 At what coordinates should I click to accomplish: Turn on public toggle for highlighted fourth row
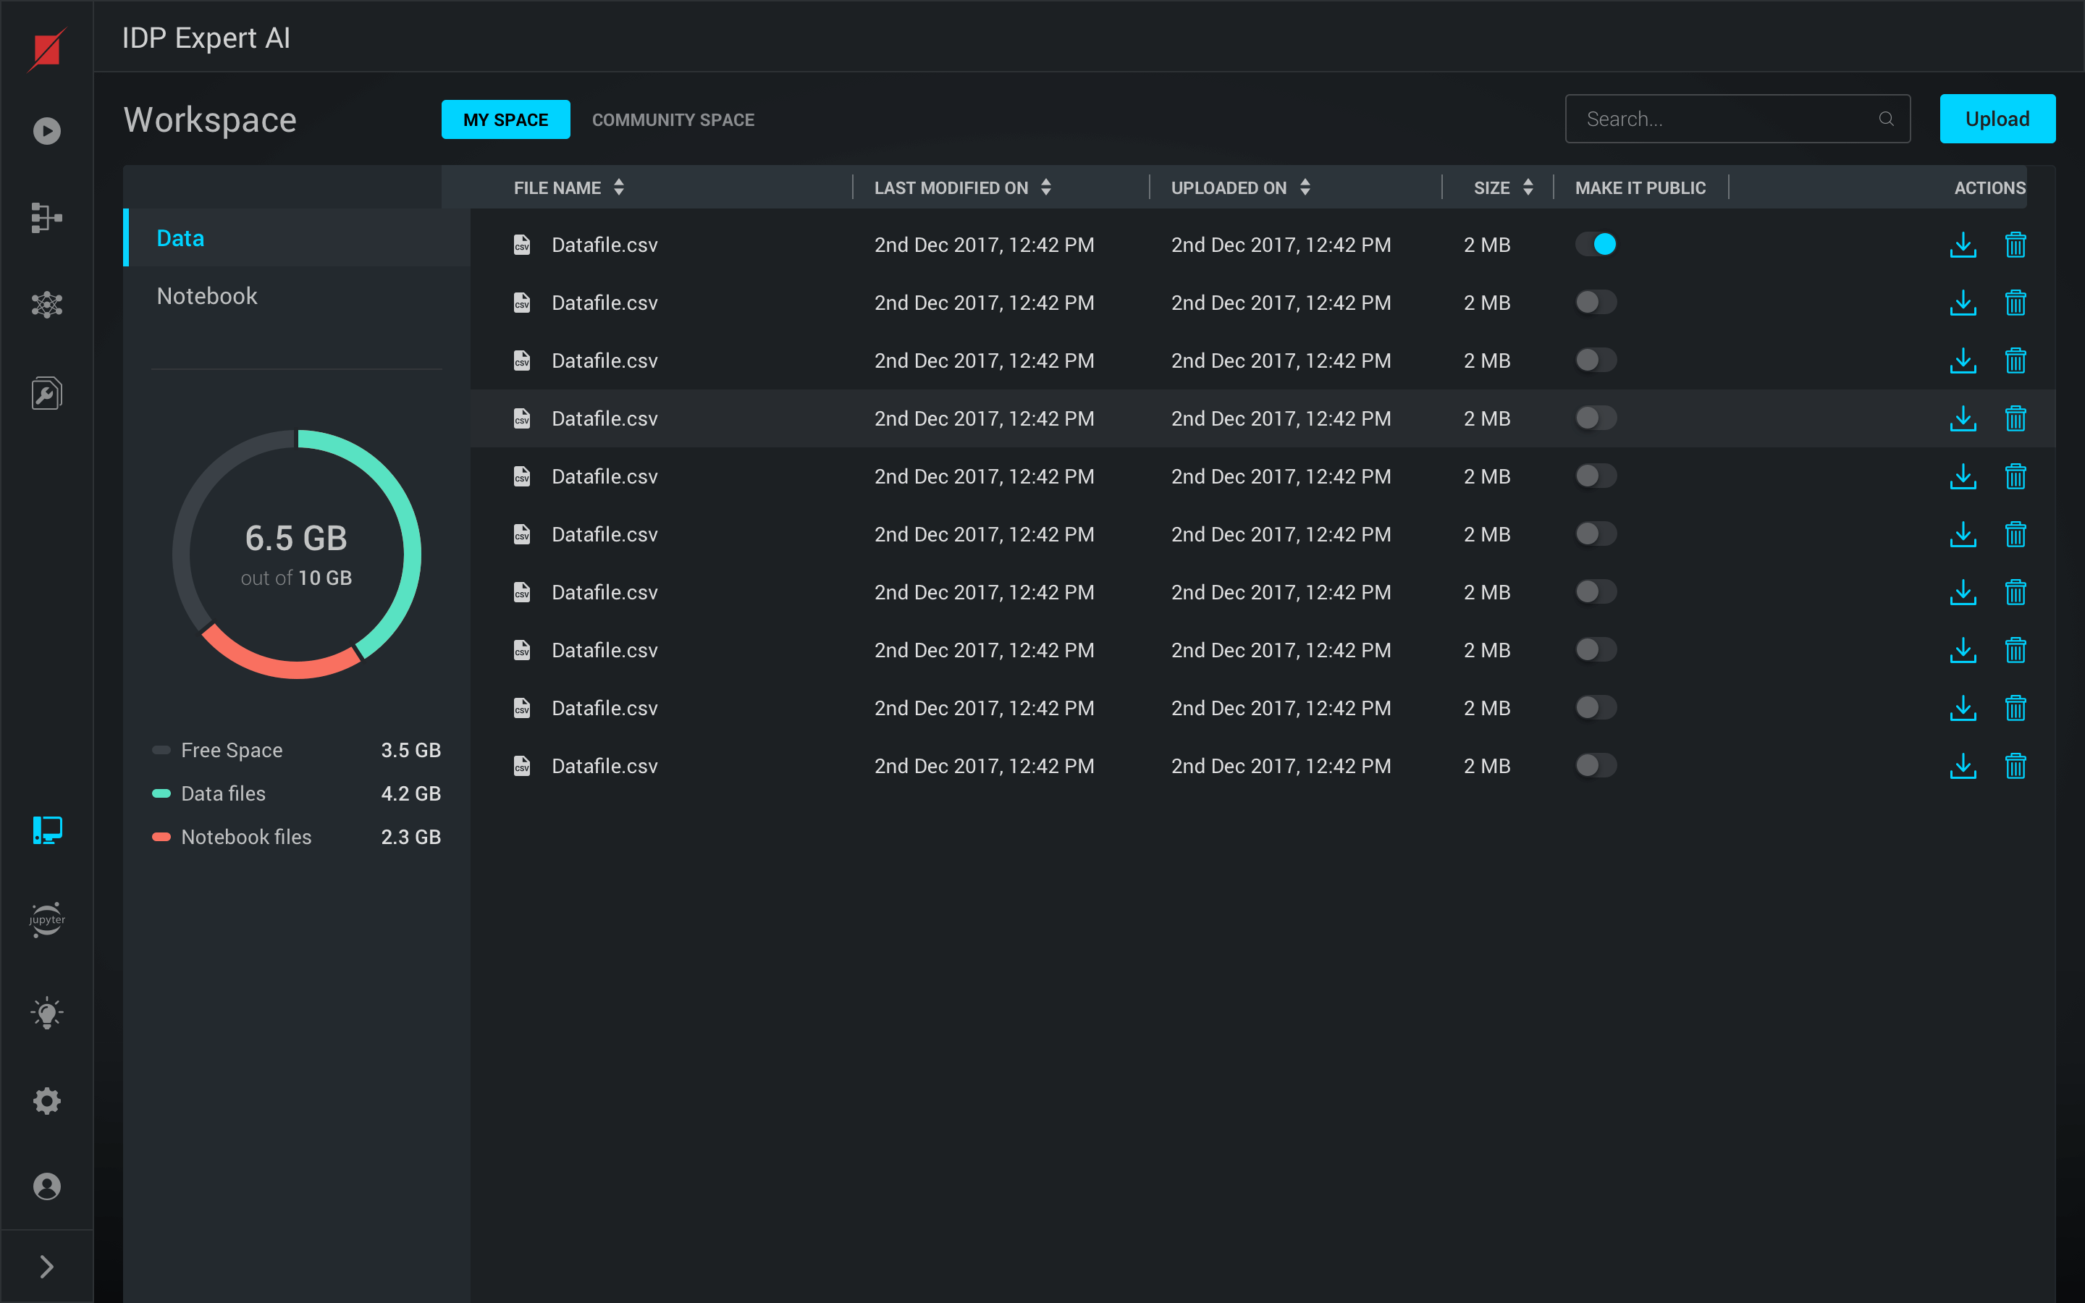point(1596,418)
